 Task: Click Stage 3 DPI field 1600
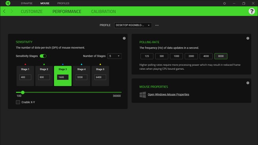(63, 77)
